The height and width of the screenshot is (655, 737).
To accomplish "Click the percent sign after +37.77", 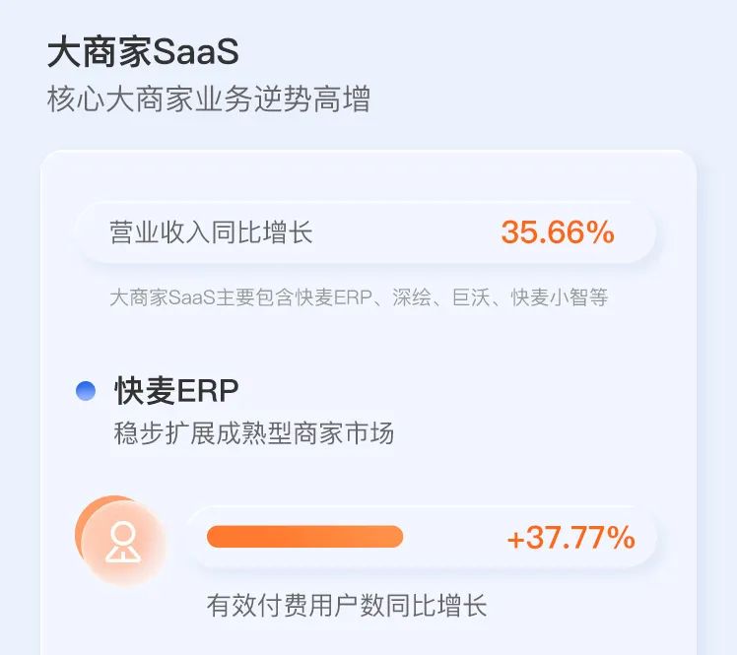I will click(x=621, y=538).
